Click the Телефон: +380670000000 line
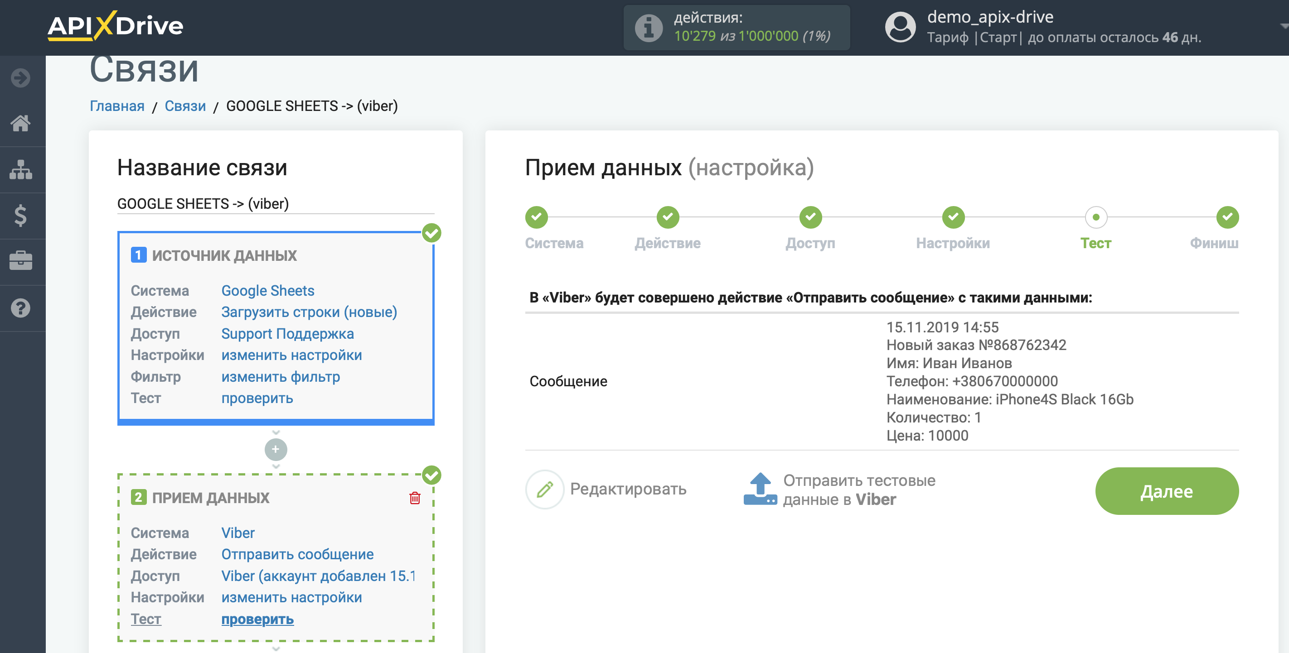The height and width of the screenshot is (653, 1289). click(x=972, y=381)
